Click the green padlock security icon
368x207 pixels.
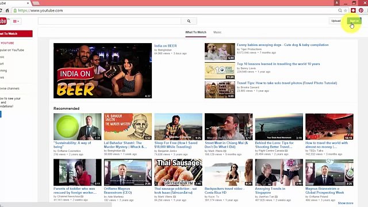pos(15,10)
